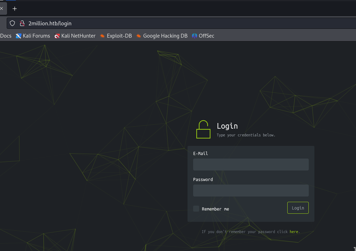Click the insecure connection padlock in address bar
This screenshot has width=356, height=251.
pyautogui.click(x=22, y=24)
